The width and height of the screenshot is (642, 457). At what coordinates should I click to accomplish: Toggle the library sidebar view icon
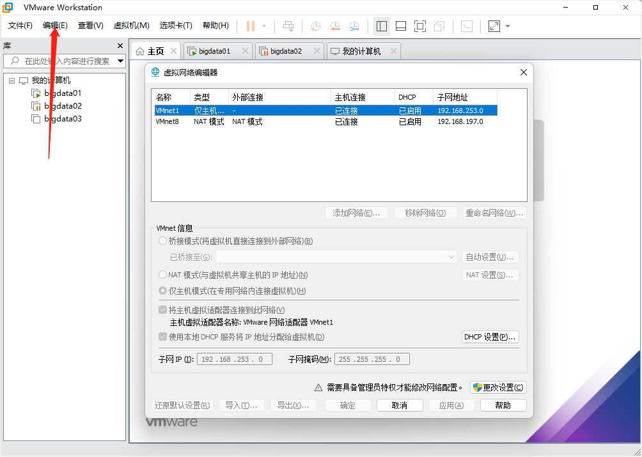(x=382, y=26)
